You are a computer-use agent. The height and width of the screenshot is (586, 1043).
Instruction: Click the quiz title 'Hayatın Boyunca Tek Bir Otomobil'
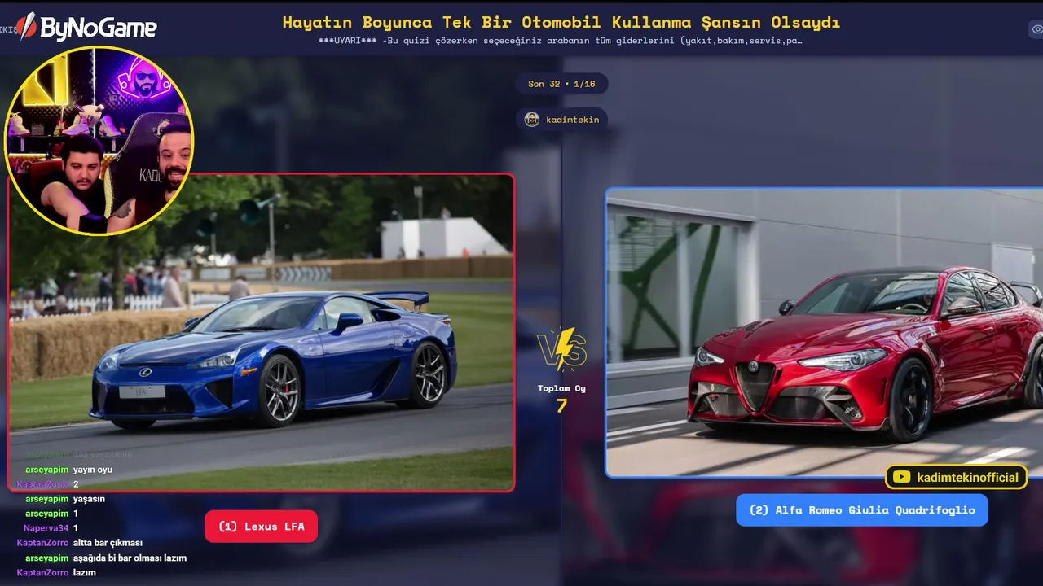(x=561, y=22)
